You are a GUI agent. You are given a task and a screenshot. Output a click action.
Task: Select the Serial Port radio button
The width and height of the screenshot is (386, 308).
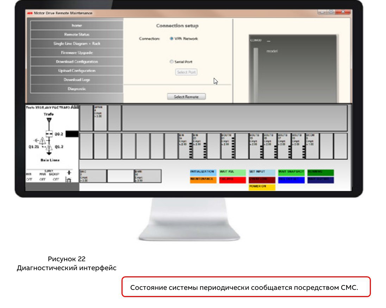[x=171, y=62]
